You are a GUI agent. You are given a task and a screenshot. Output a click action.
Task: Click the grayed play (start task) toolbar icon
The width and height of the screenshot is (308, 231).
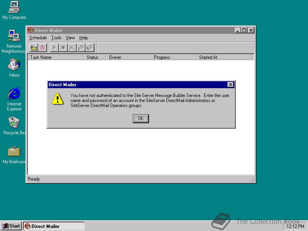point(54,48)
